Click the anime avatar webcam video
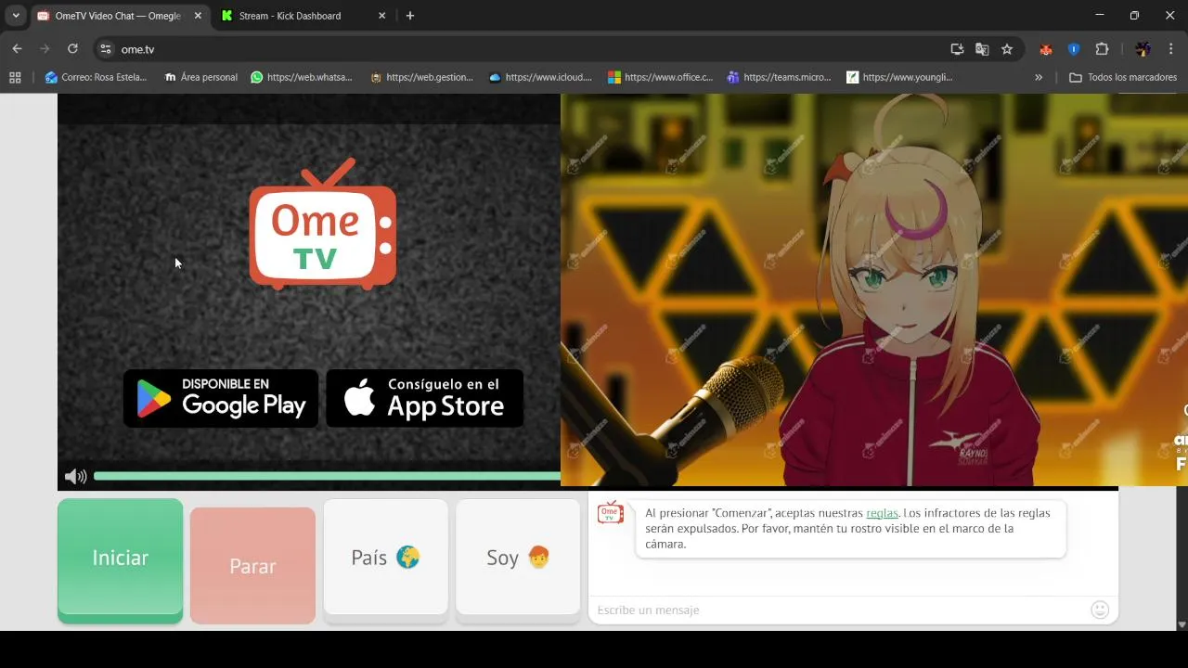 tap(874, 289)
